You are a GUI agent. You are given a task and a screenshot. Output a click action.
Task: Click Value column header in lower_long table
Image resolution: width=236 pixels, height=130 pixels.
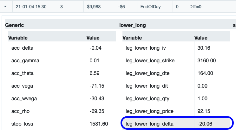[x=200, y=38]
